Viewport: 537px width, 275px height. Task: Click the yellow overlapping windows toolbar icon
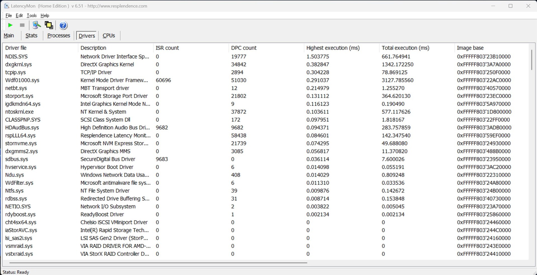pos(49,25)
